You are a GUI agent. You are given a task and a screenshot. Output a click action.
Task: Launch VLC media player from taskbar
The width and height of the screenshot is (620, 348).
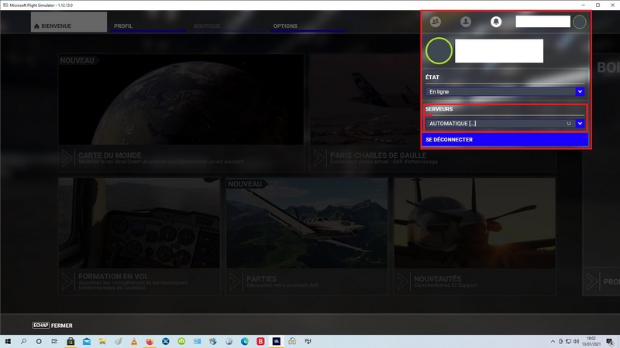[134, 341]
